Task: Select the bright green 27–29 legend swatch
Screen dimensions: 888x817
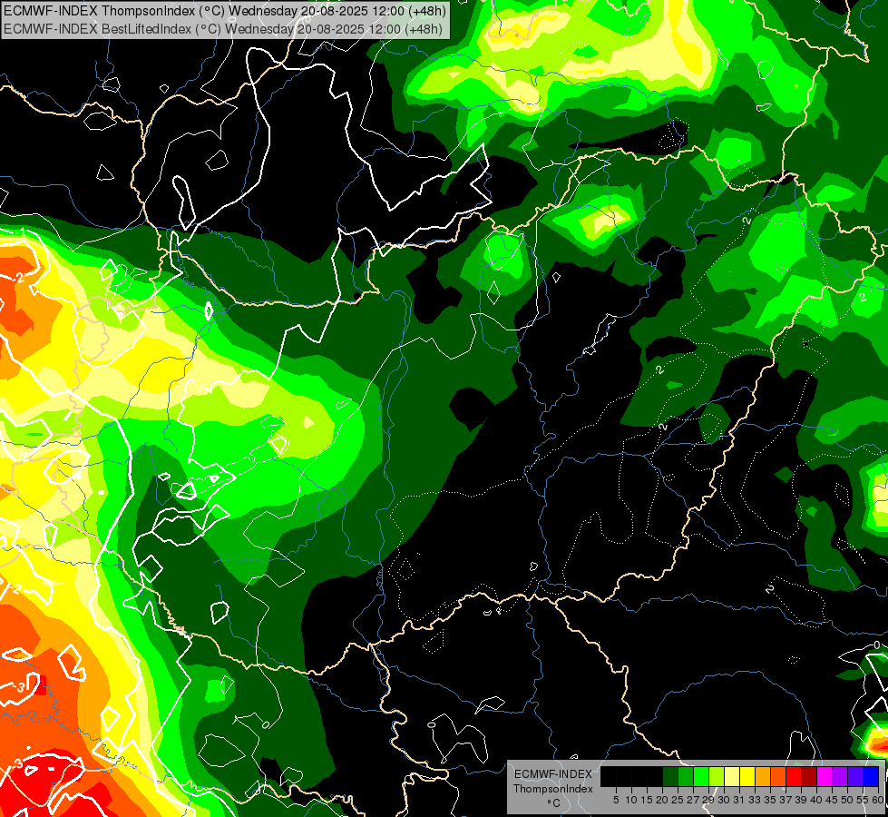Action: [701, 776]
